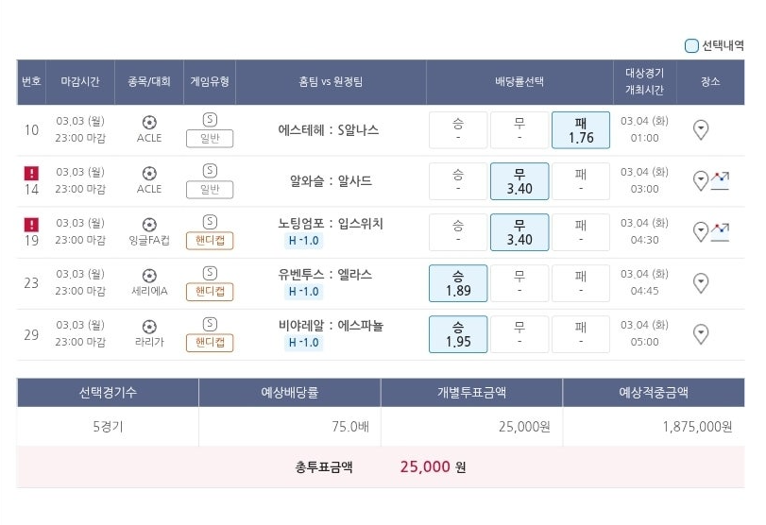Show the odds trend chart for match 19
This screenshot has width=766, height=525.
(x=720, y=232)
